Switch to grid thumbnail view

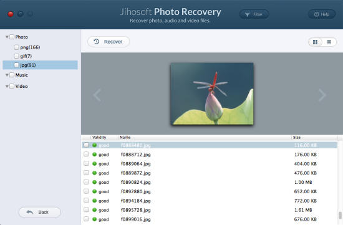coord(315,42)
